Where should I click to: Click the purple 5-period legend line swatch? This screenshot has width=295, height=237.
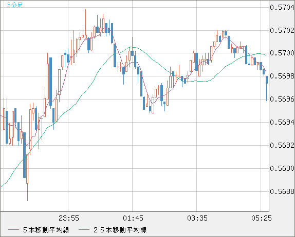tap(13, 230)
